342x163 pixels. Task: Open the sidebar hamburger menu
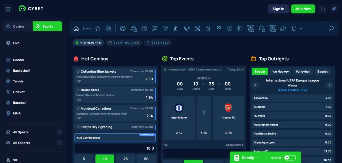click(8, 9)
